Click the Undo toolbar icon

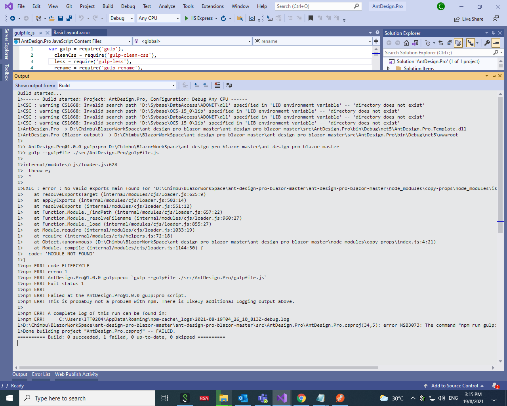click(x=82, y=18)
